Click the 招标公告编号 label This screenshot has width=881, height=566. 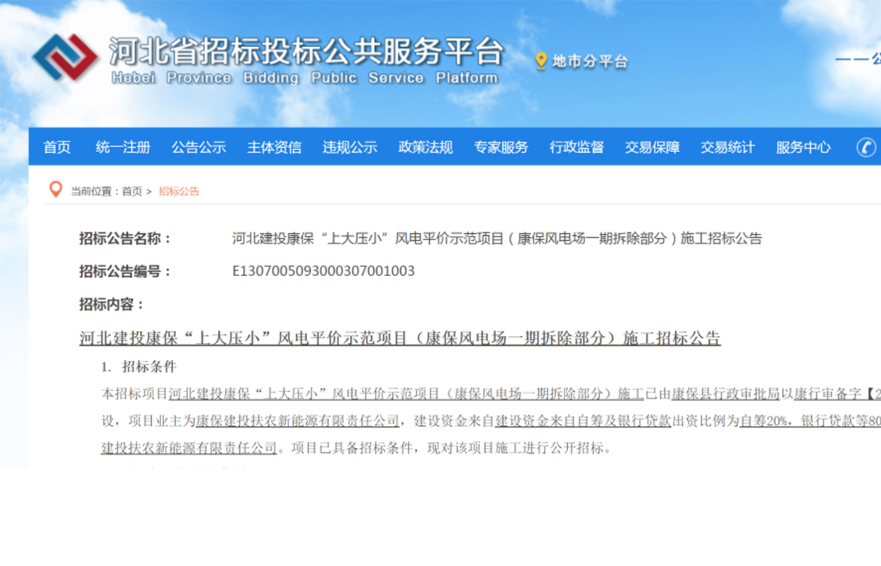(125, 271)
